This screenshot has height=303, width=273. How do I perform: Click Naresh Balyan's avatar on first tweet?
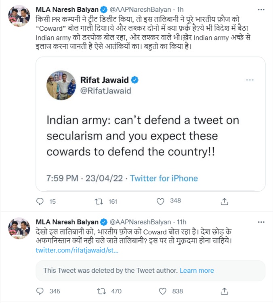19,16
